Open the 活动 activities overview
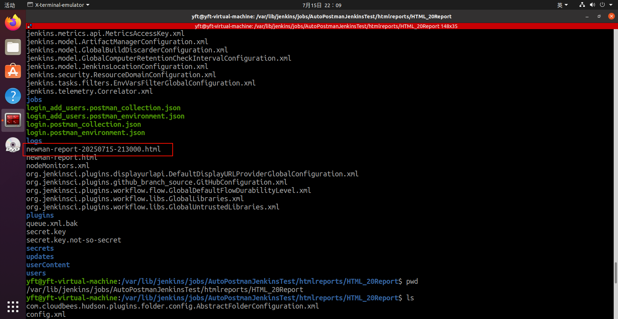This screenshot has width=618, height=319. [10, 5]
